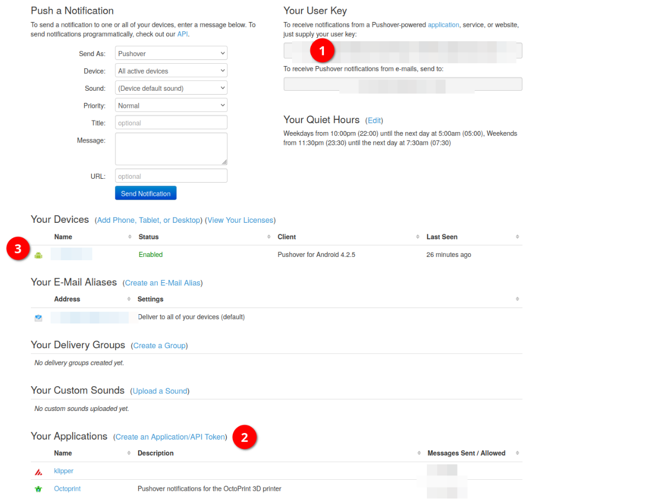Sort devices by Client using its sort arrows
660x499 pixels.
418,237
